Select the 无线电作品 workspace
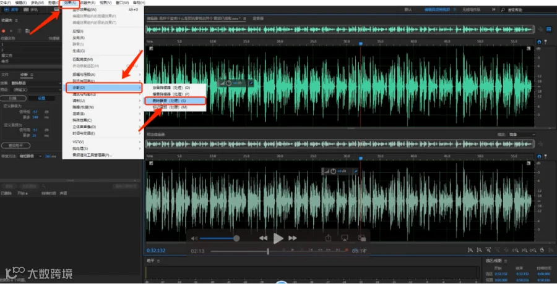Screen dimensions: 557x284 pos(471,10)
